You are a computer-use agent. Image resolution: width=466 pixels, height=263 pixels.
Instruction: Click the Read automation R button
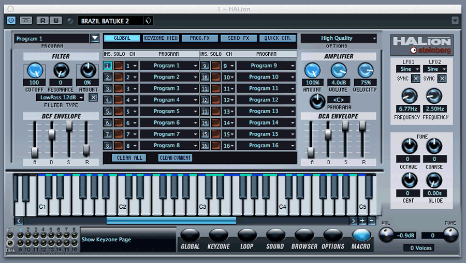click(x=42, y=20)
